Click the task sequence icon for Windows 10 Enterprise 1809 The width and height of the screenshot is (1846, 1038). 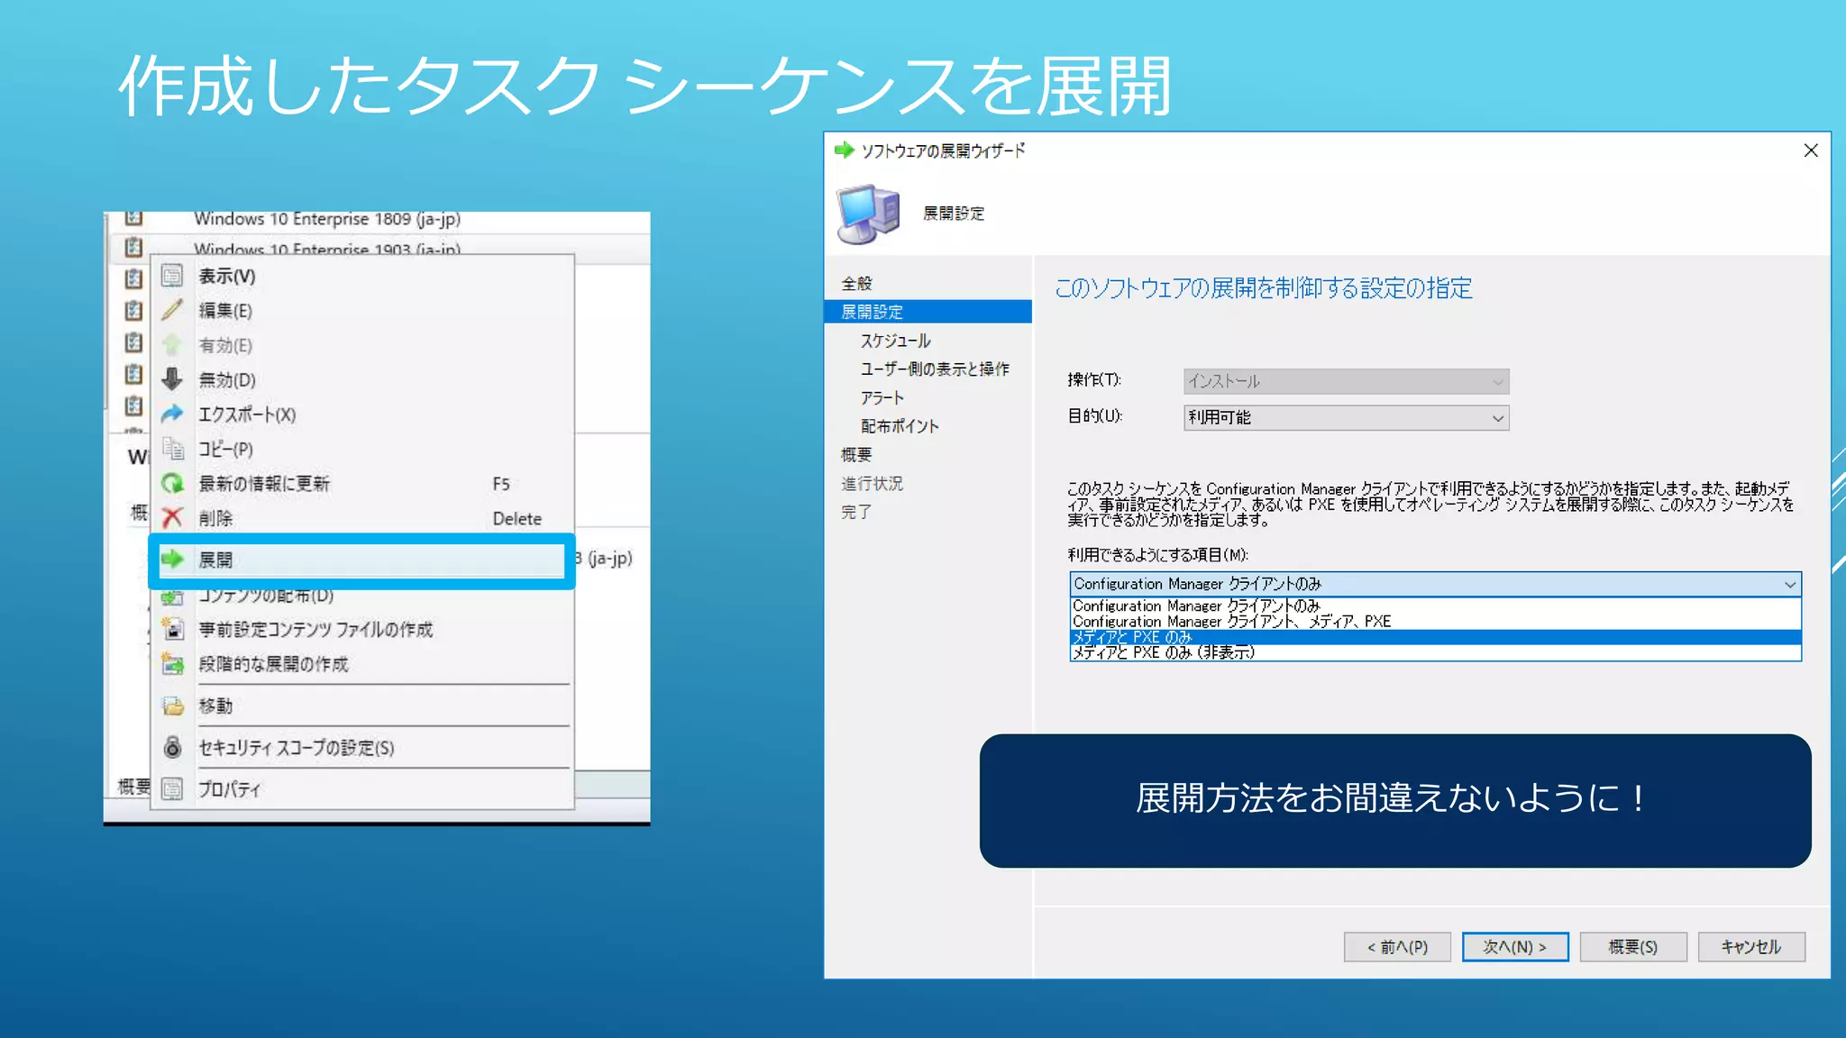(133, 218)
